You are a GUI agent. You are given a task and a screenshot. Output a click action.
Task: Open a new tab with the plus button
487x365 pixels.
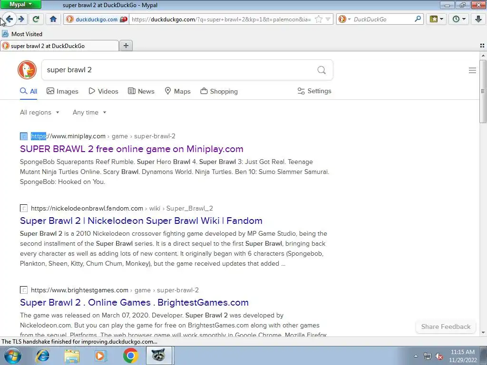point(126,46)
